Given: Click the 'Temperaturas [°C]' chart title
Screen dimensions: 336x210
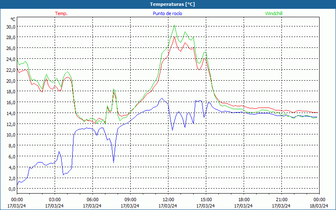Looking at the screenshot, I should click(172, 4).
